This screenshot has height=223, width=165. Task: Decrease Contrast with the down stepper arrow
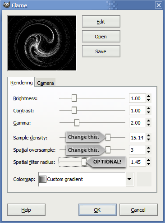(x=148, y=112)
